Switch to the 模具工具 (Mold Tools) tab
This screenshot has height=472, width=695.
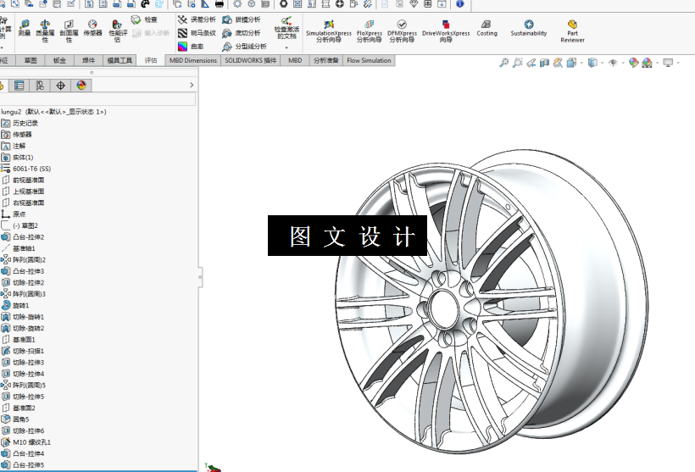coord(120,60)
